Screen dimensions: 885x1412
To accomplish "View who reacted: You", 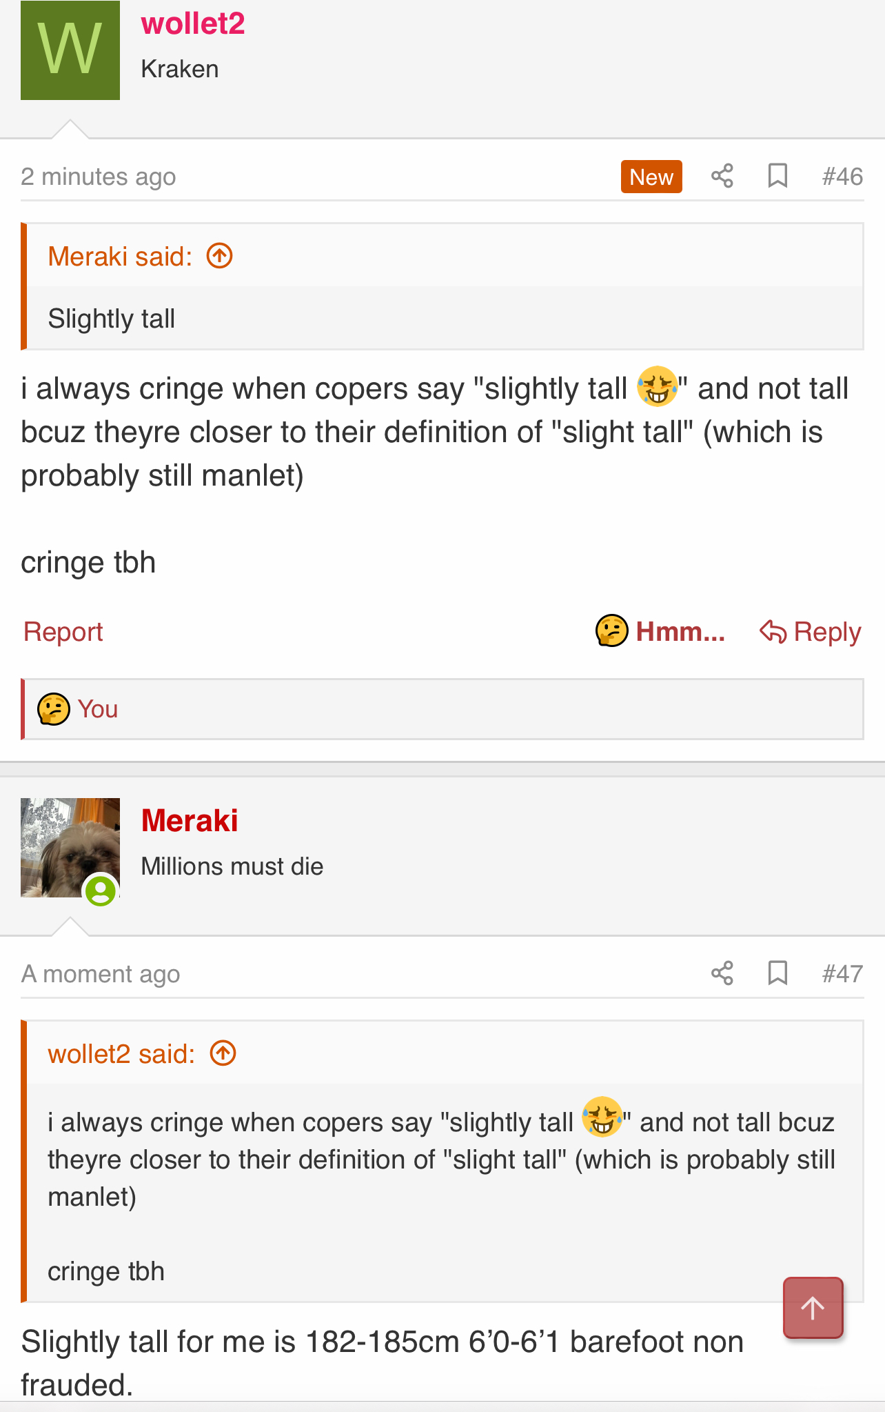I will pos(98,709).
